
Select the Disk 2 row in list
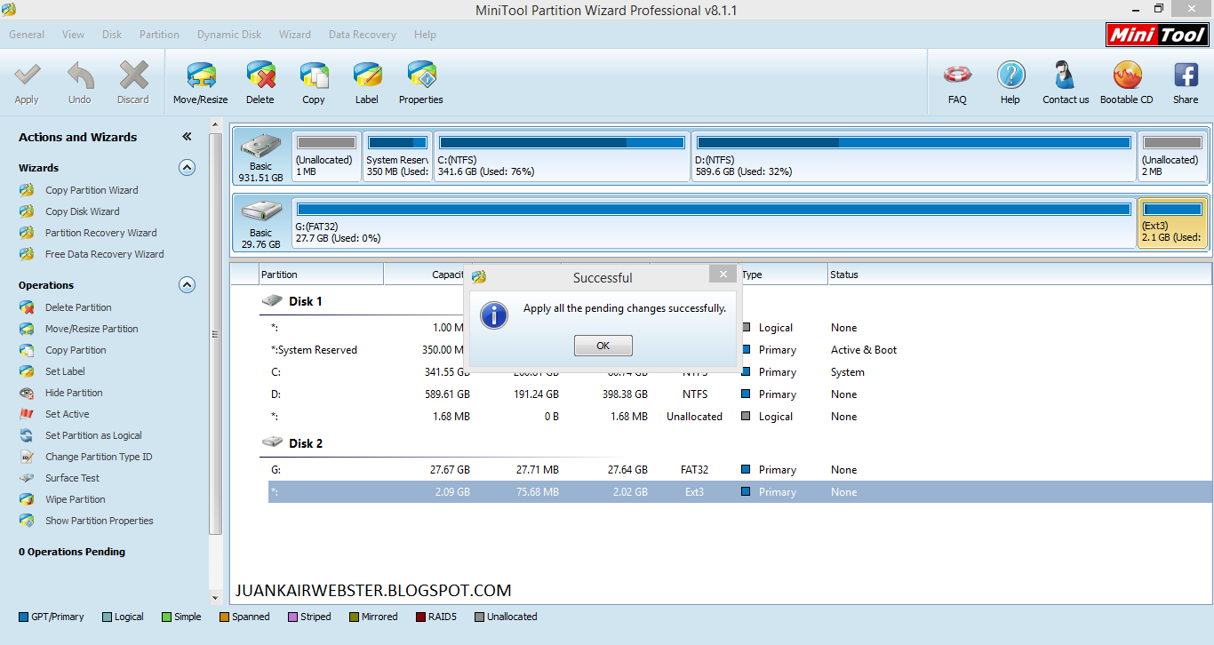click(x=306, y=443)
